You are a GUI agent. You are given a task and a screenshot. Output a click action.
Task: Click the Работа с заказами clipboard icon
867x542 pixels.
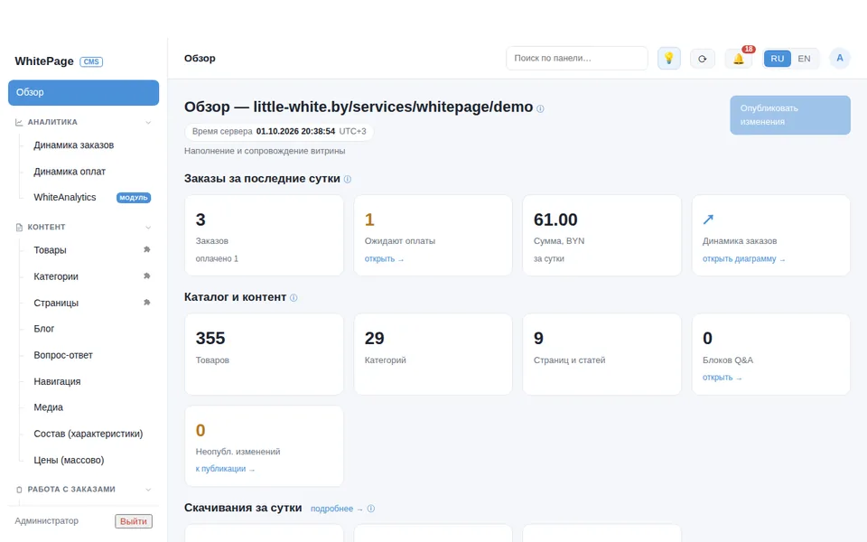tap(19, 490)
